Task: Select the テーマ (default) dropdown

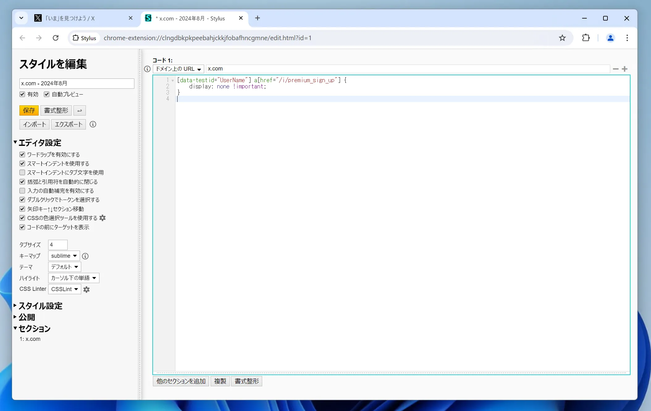Action: [64, 267]
